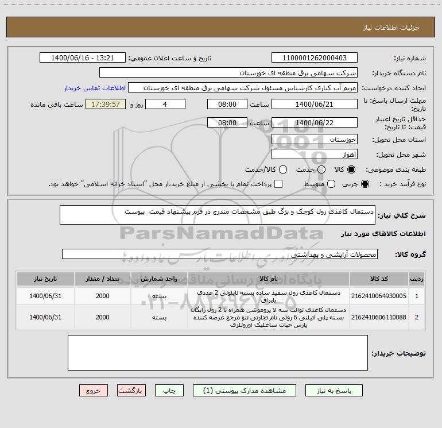Click the نام کالا column header
This screenshot has width=442, height=428.
coord(269,279)
